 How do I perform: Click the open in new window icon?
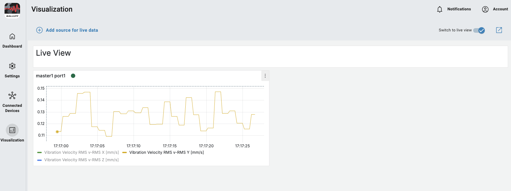499,30
